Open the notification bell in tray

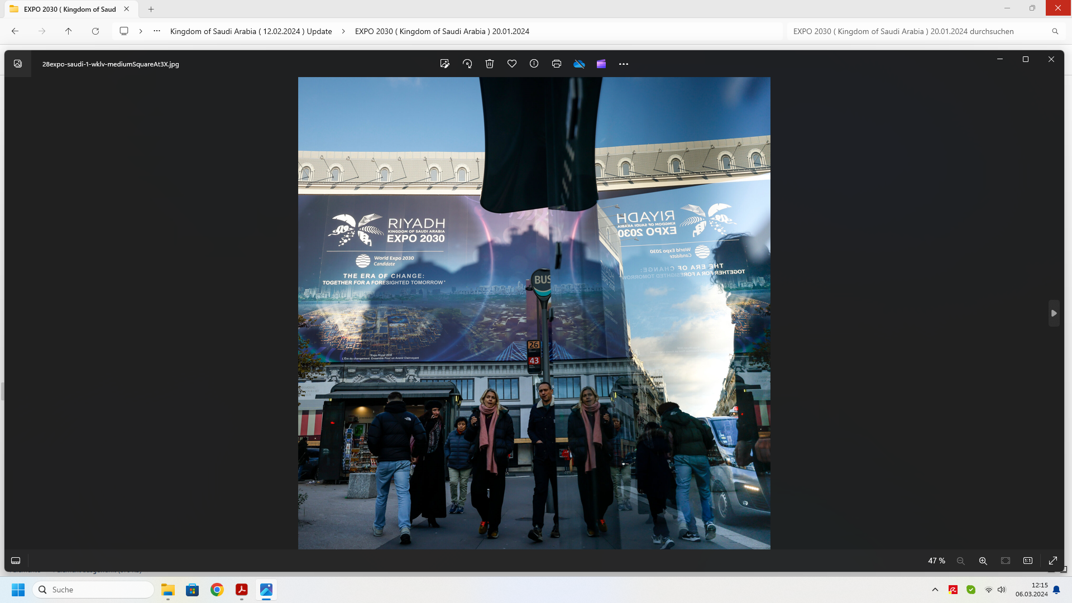pos(1056,590)
